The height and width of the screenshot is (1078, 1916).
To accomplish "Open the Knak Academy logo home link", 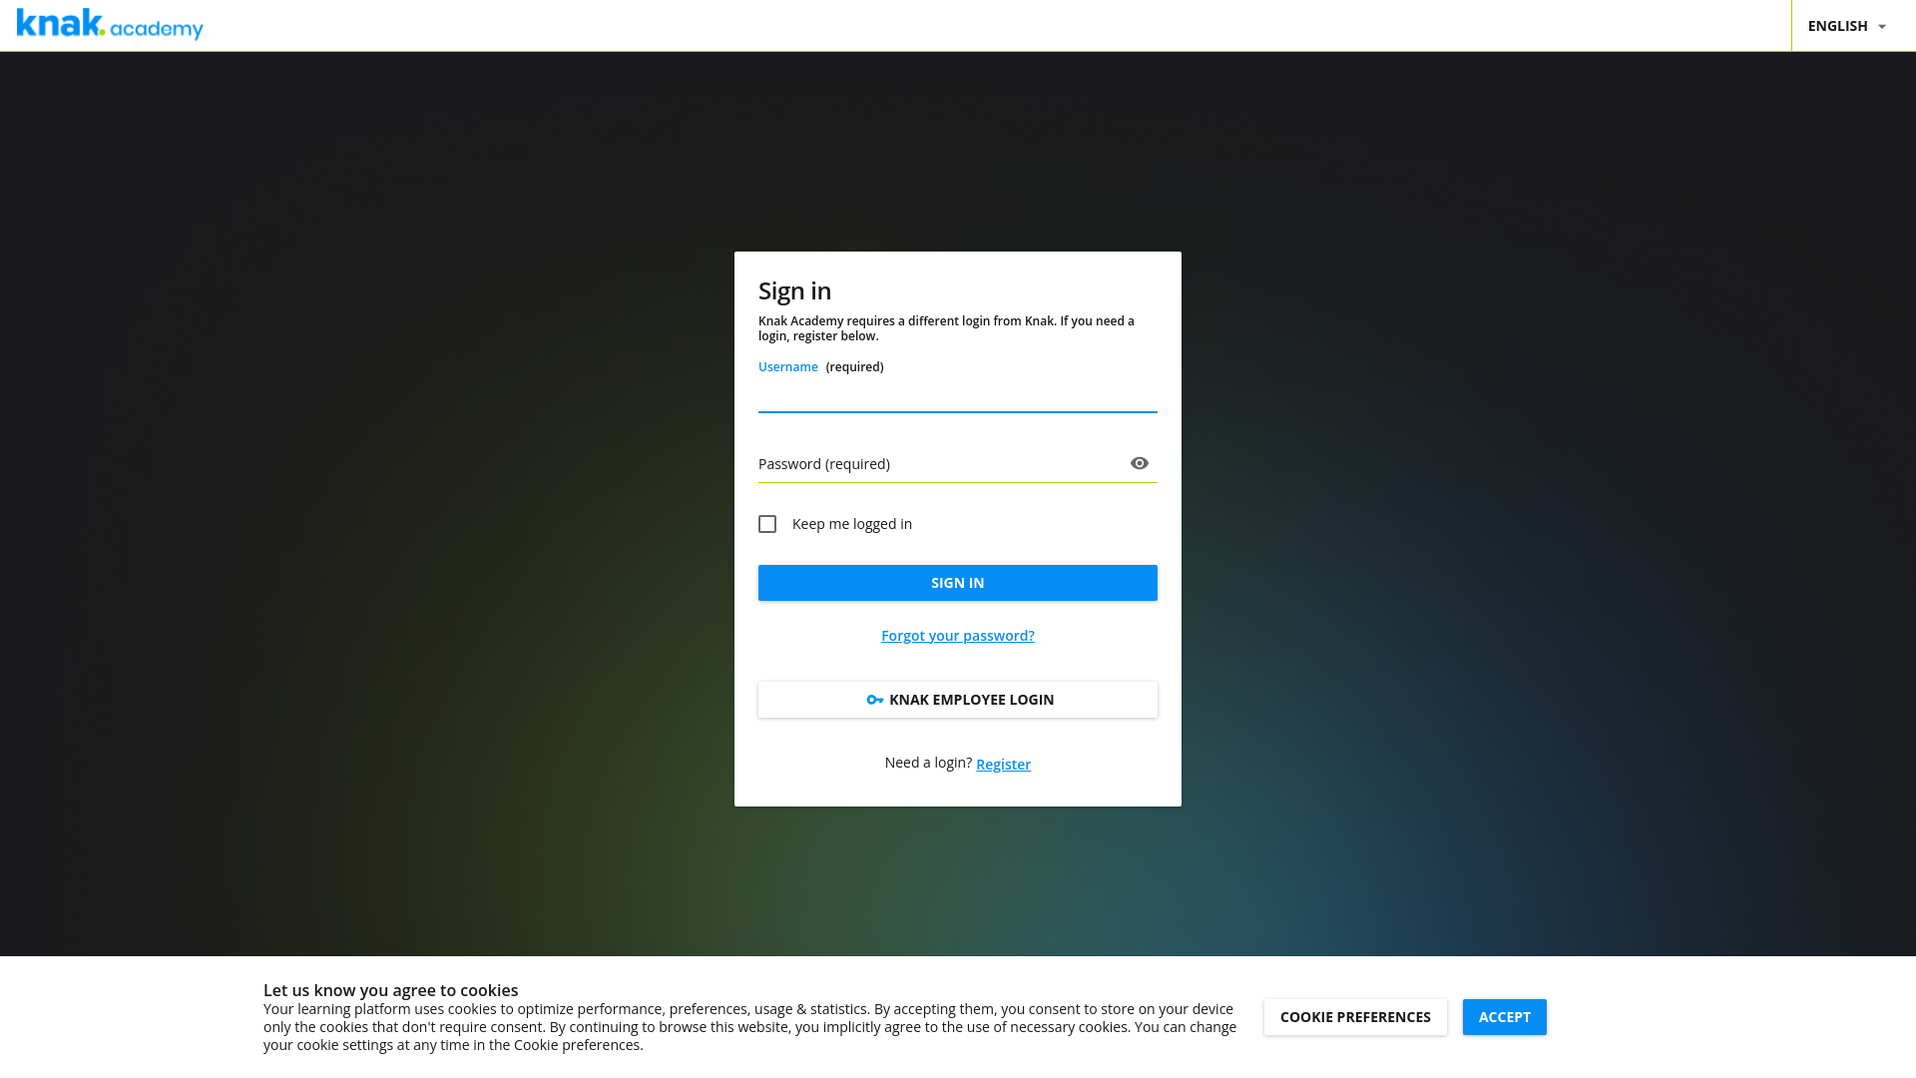I will (110, 25).
